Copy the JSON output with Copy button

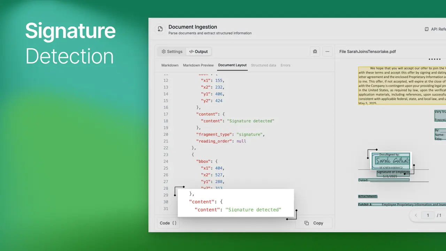click(x=314, y=223)
